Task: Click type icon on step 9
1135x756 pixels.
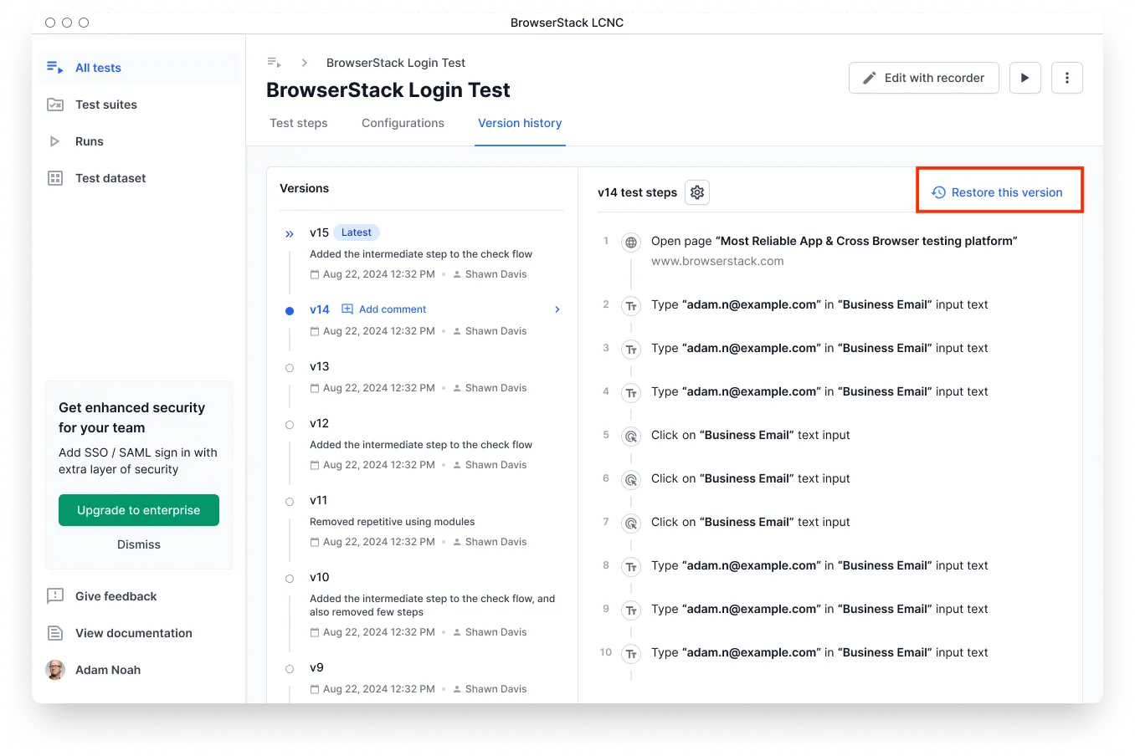Action: [631, 610]
